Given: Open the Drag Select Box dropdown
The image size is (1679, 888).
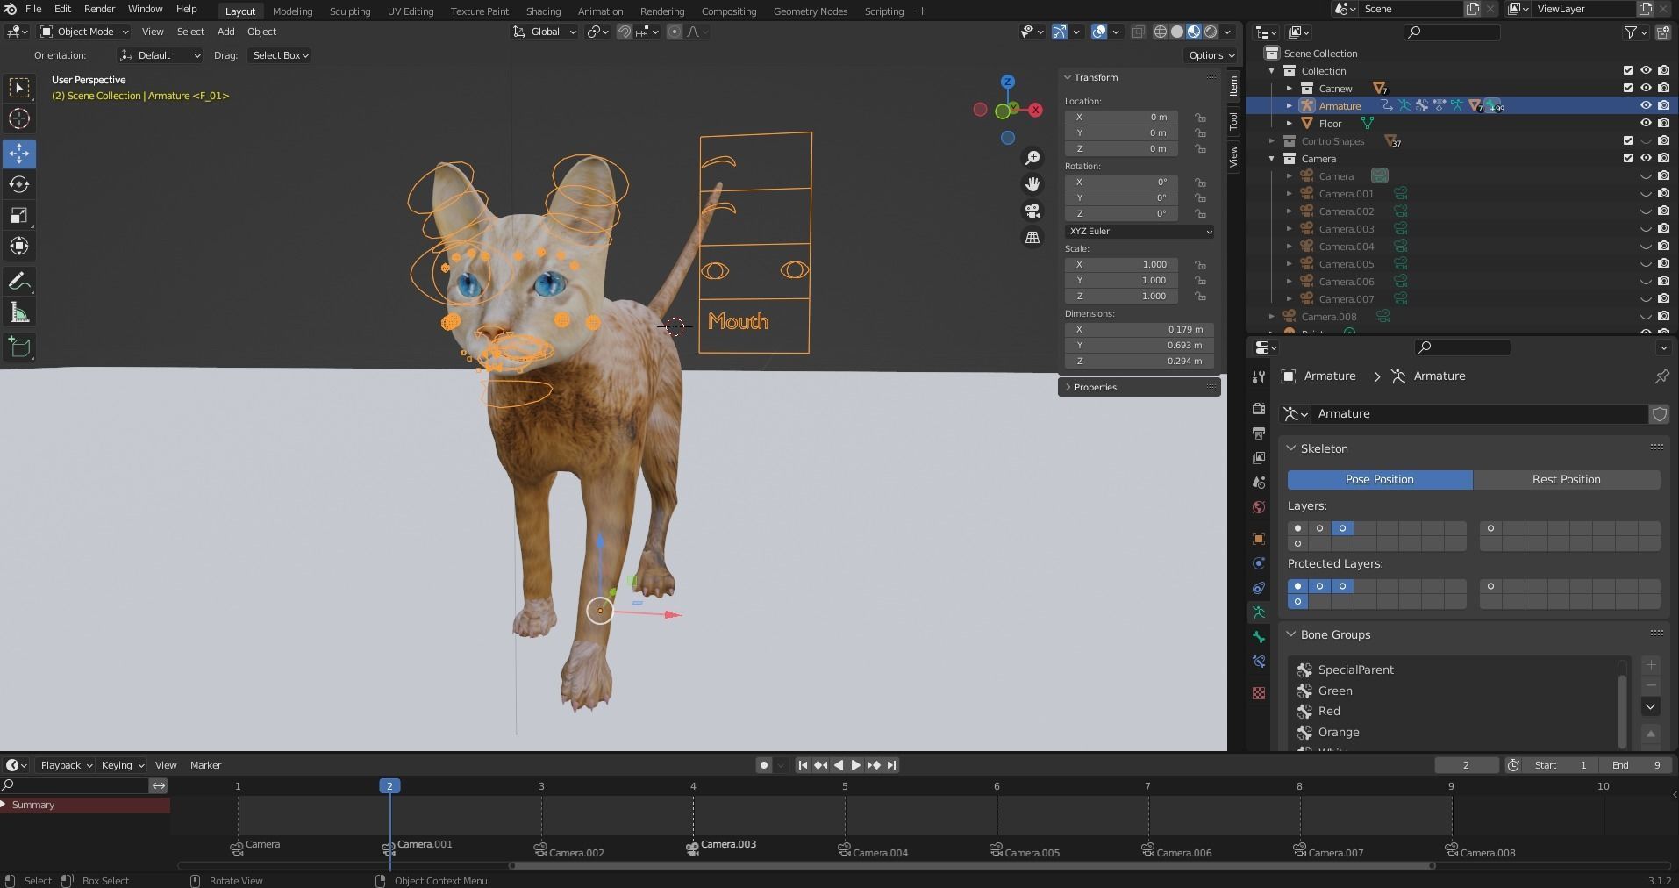Looking at the screenshot, I should 281,55.
